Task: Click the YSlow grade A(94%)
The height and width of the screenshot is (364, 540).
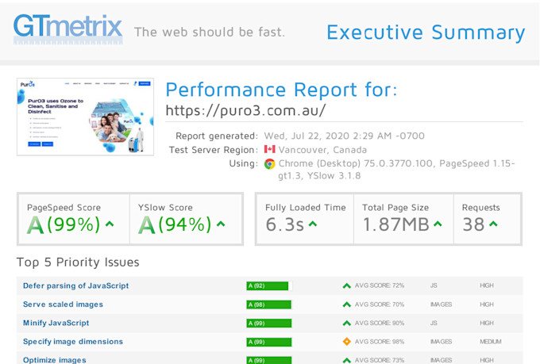Action: (x=175, y=224)
